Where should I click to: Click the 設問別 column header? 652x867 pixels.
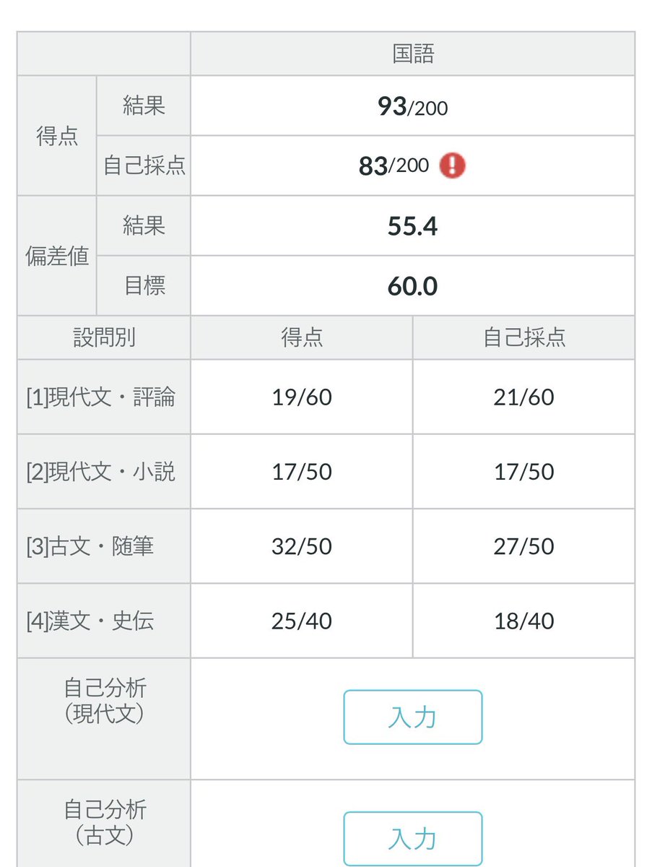(x=104, y=337)
